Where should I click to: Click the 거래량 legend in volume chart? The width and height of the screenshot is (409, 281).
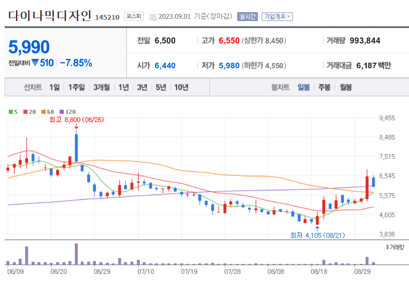tap(395, 247)
